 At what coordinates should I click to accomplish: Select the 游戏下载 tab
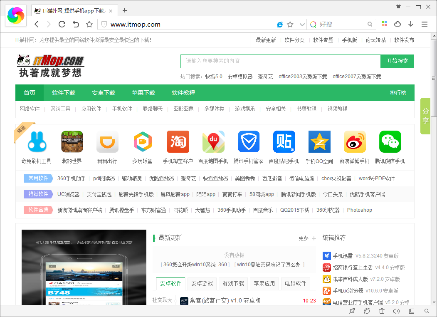pos(233,284)
